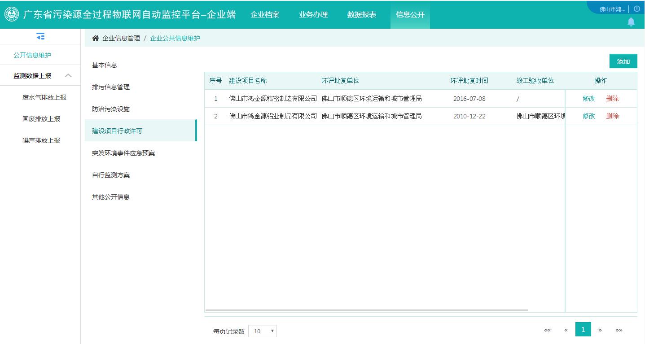Click 删除 for the 鸿金源铝业制品 row

612,116
